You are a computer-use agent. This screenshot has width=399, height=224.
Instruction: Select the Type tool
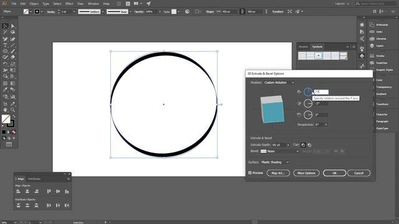click(5, 45)
